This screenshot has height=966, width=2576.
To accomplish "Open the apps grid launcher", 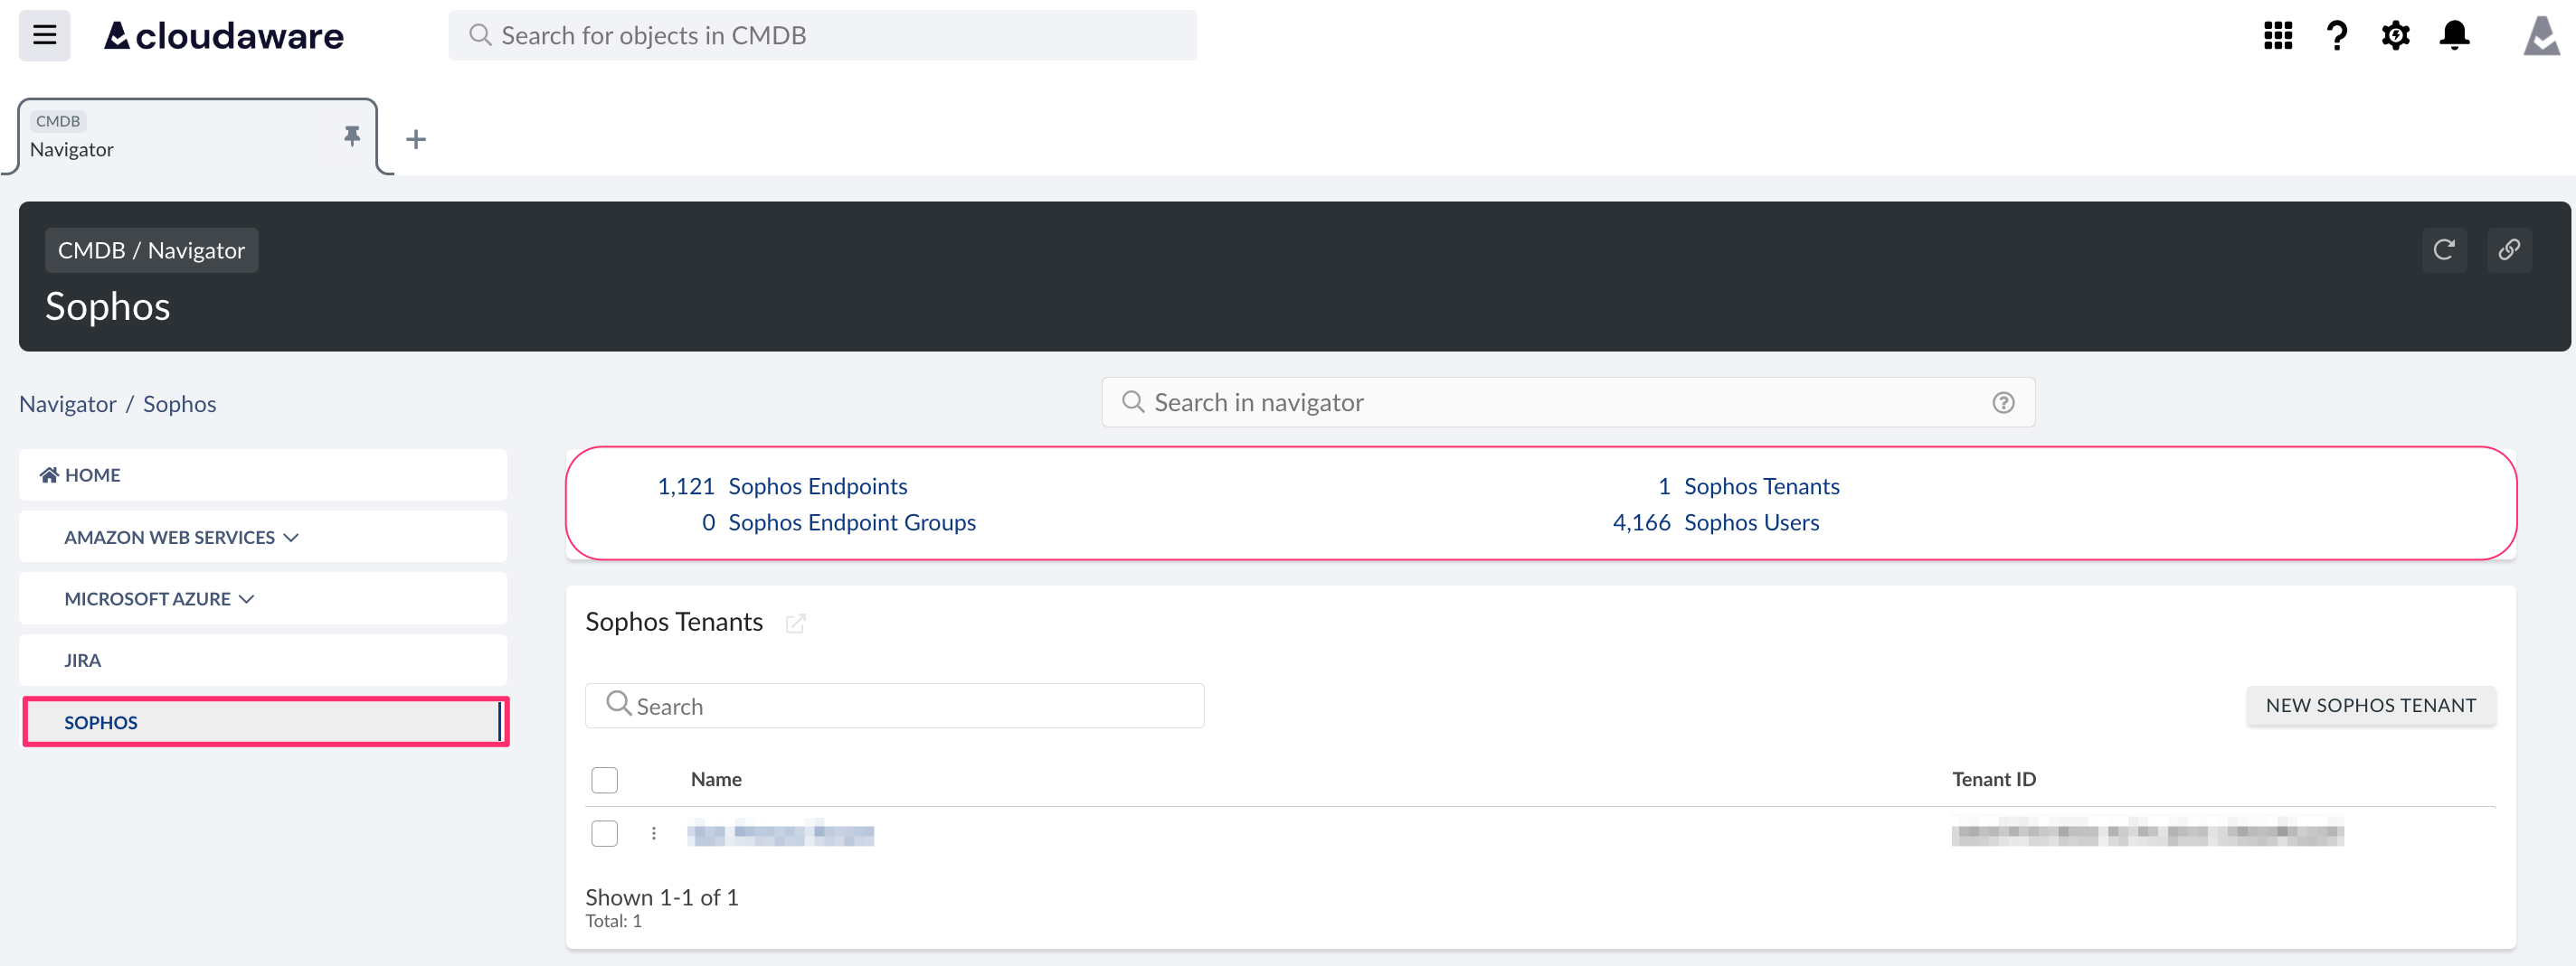I will pyautogui.click(x=2277, y=36).
